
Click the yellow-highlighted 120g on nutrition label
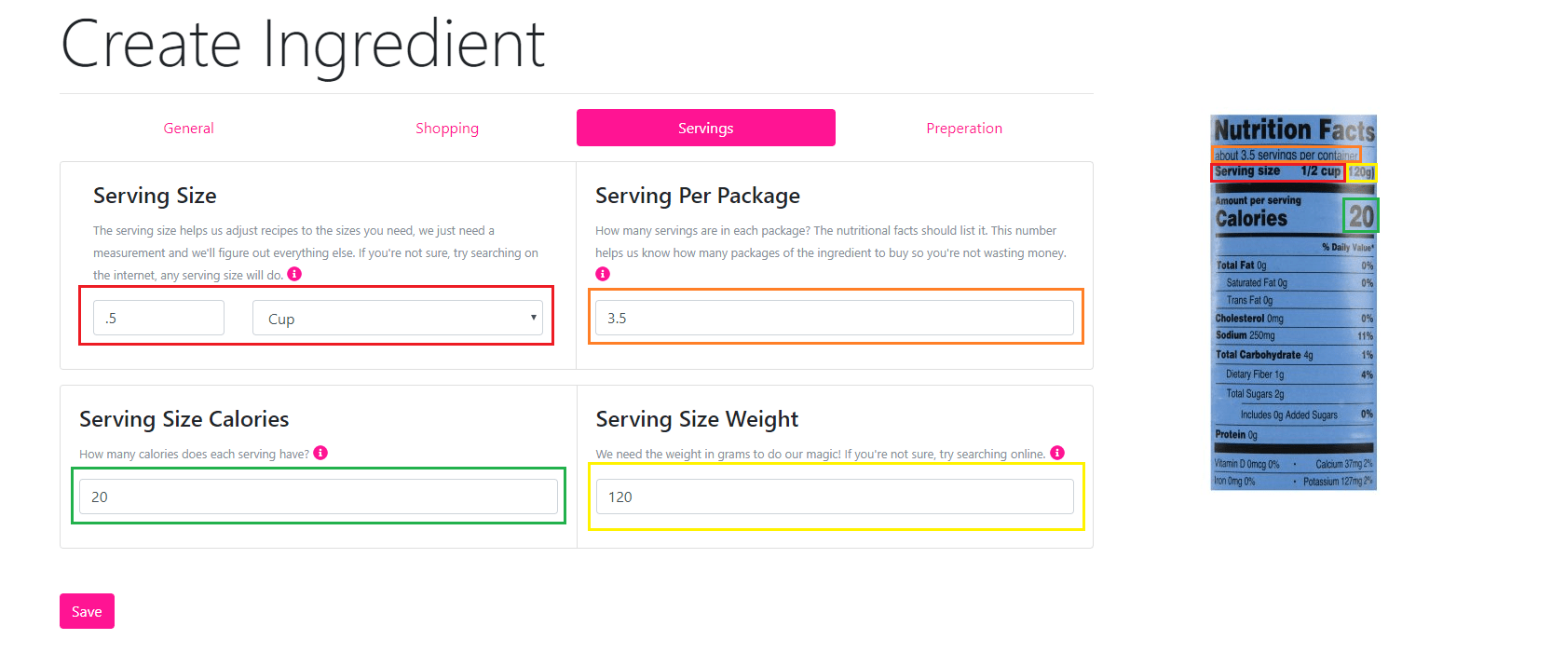click(1361, 172)
